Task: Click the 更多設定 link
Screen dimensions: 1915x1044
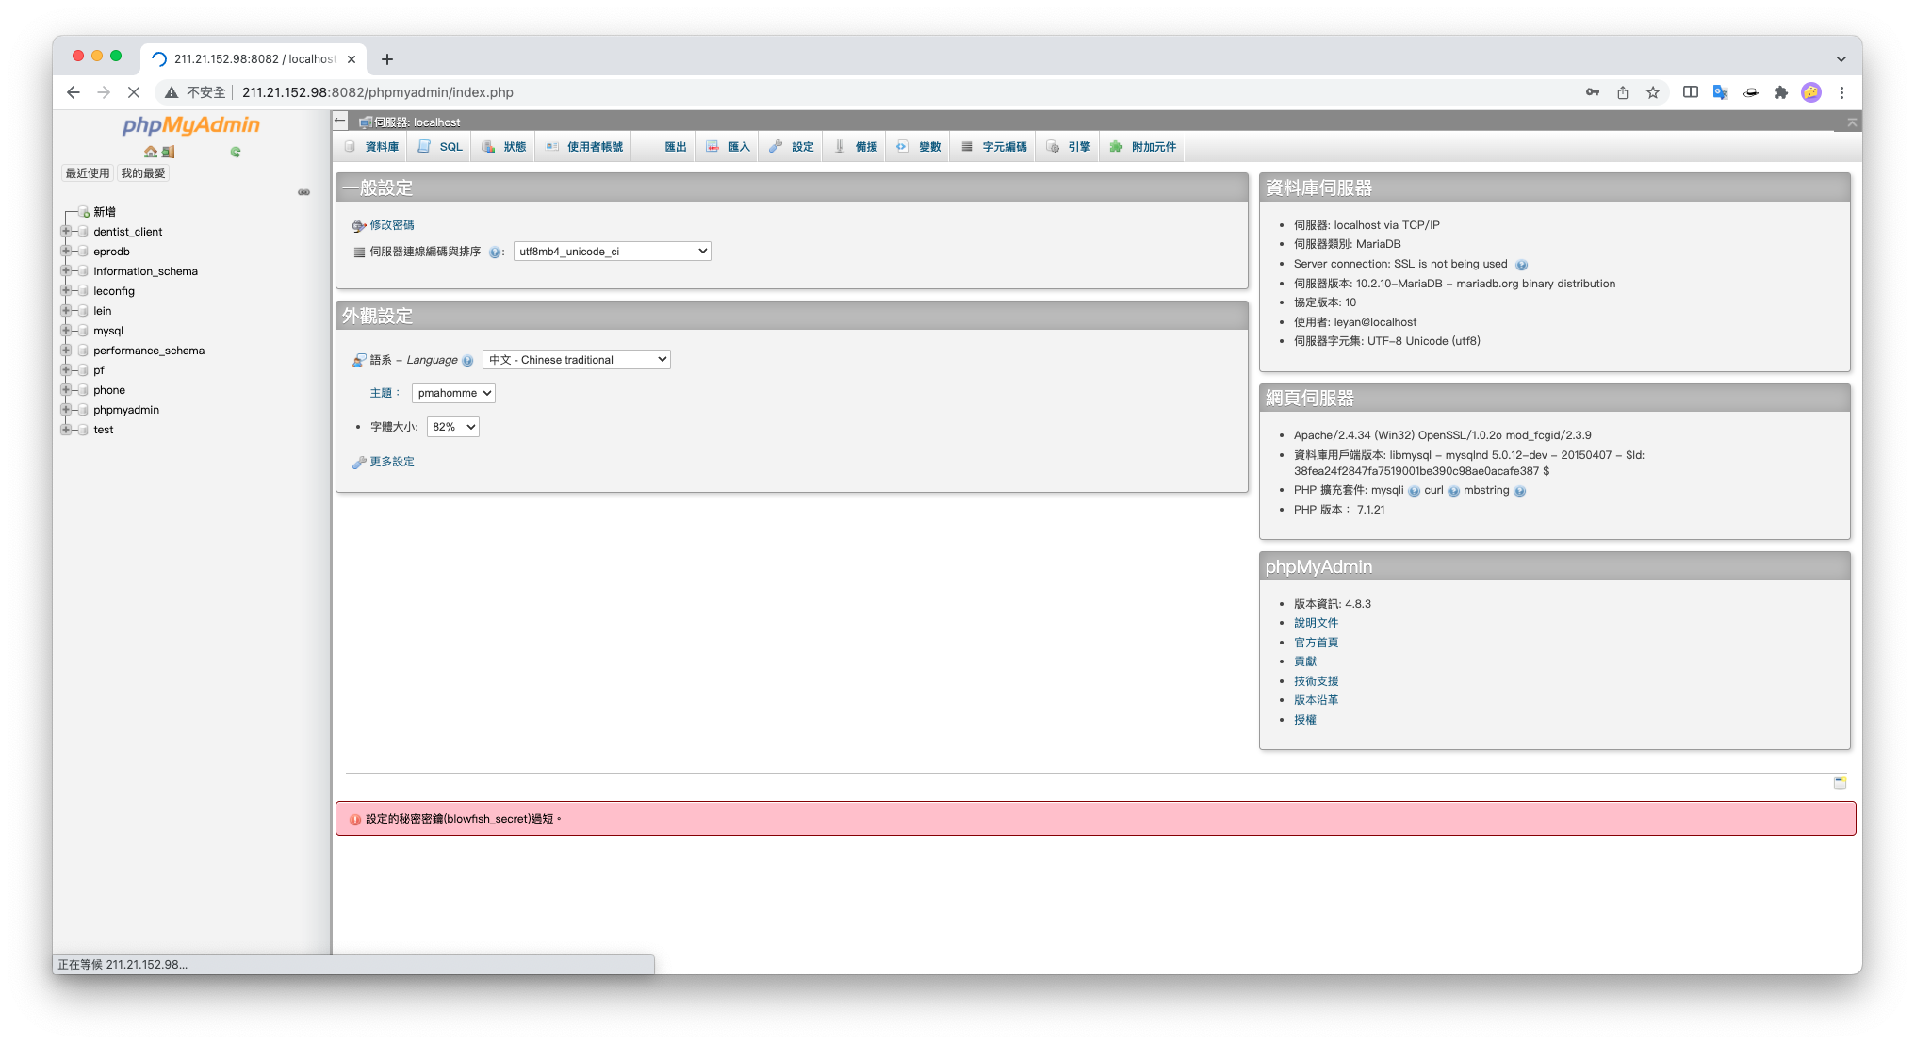Action: coord(392,462)
